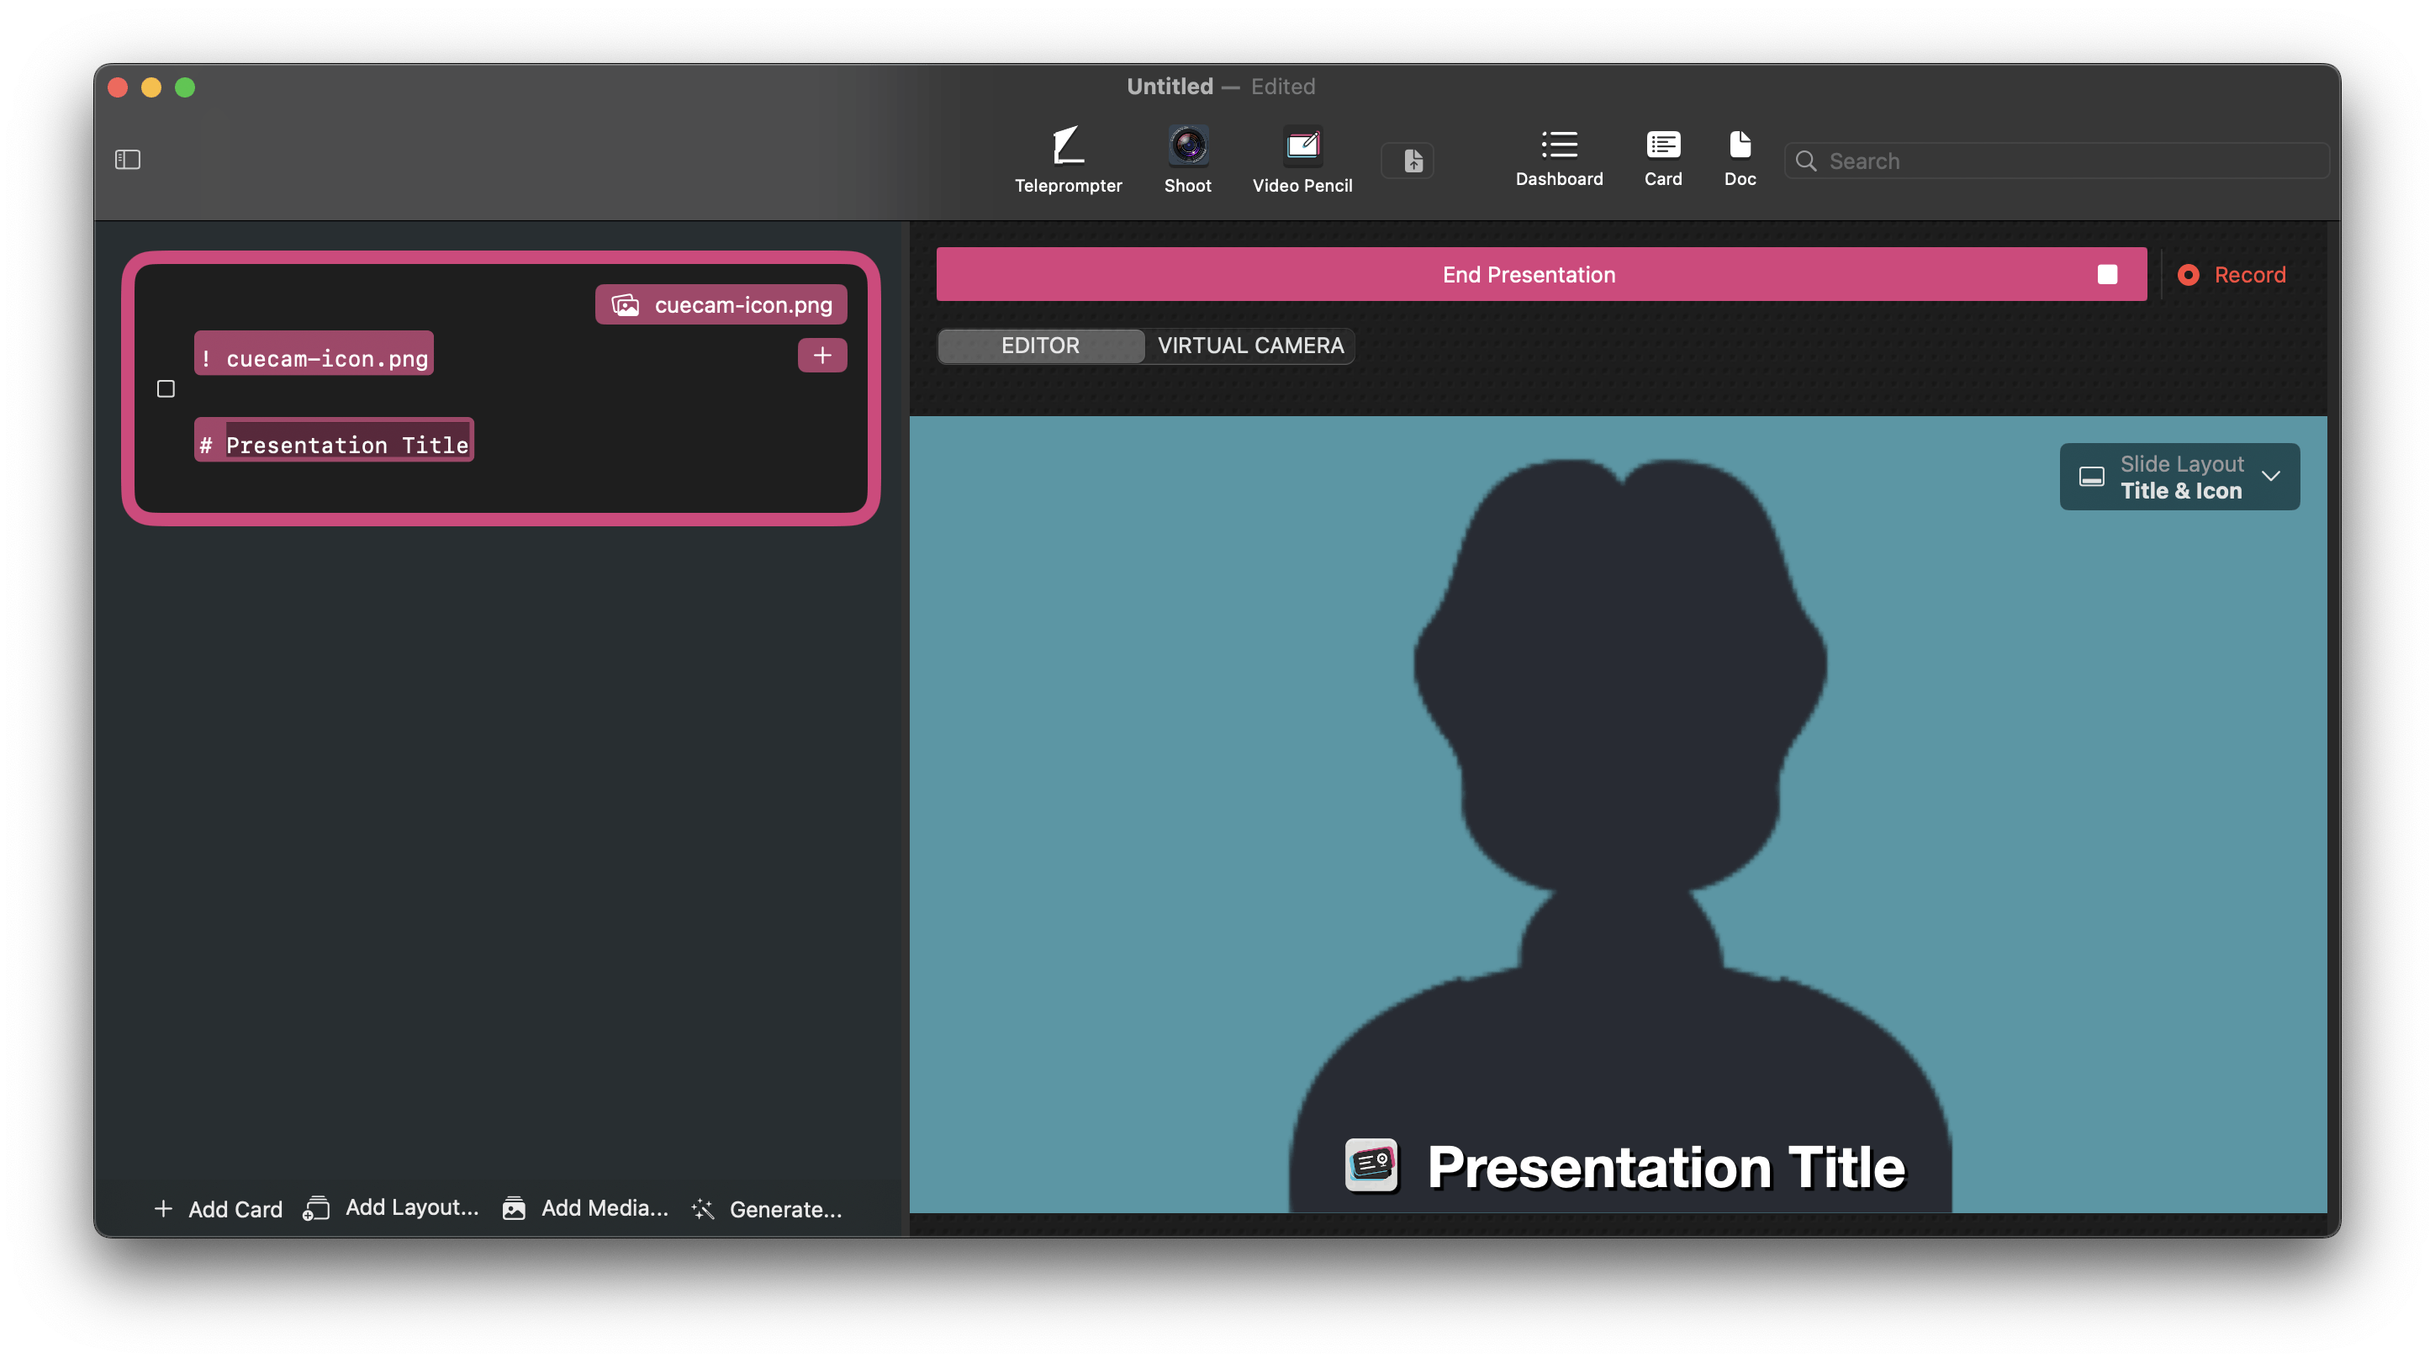Click the cuecam-icon.png image element
This screenshot has height=1362, width=2435.
(727, 304)
